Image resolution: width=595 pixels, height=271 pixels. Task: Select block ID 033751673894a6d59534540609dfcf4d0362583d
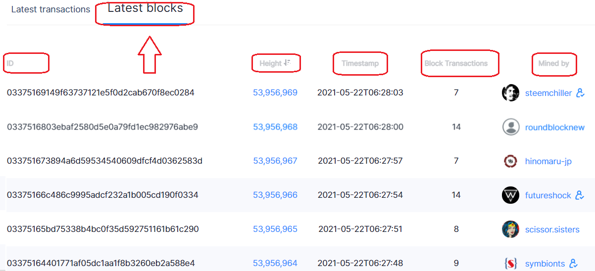(104, 161)
